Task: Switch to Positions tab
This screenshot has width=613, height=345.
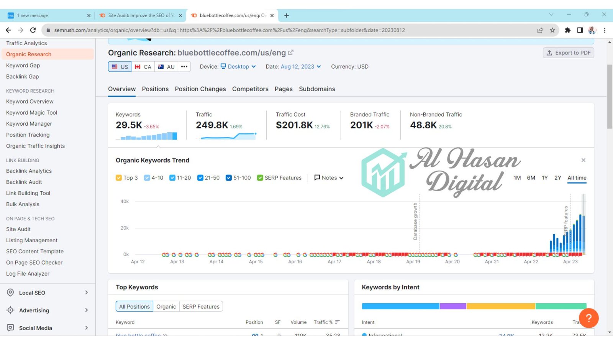Action: (x=155, y=89)
